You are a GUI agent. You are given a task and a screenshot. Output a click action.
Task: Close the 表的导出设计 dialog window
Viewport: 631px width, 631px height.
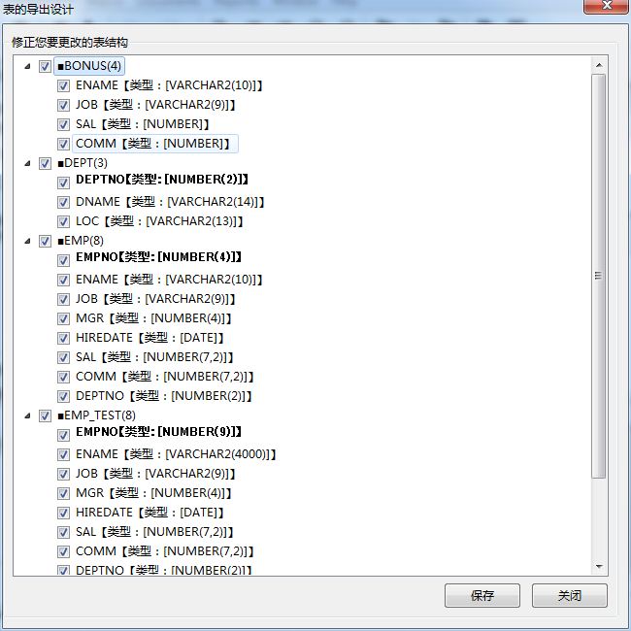tap(607, 6)
